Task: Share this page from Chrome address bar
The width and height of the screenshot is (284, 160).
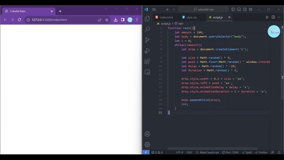Action: coord(99,20)
